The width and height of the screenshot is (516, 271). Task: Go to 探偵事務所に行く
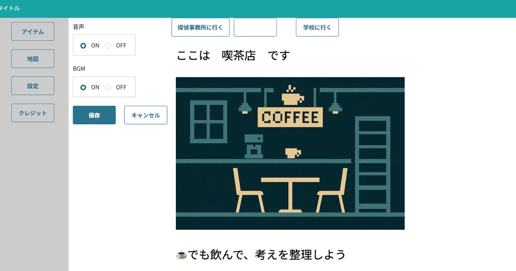tap(200, 27)
